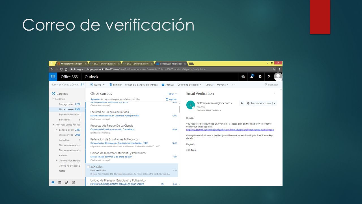The width and height of the screenshot is (362, 204).
Task: Open the Notas folder
Action: point(62,171)
